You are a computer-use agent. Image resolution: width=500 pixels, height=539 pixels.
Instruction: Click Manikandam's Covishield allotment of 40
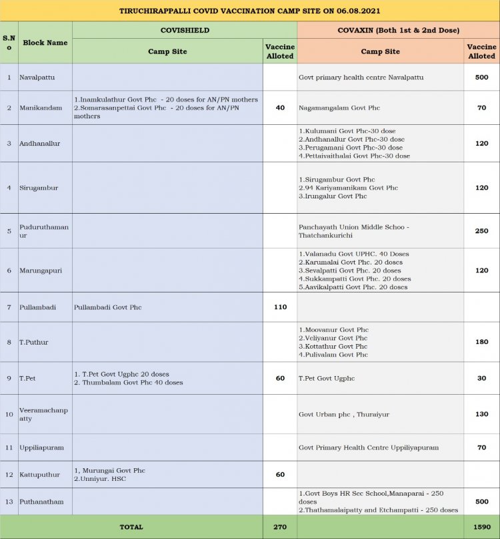[280, 108]
